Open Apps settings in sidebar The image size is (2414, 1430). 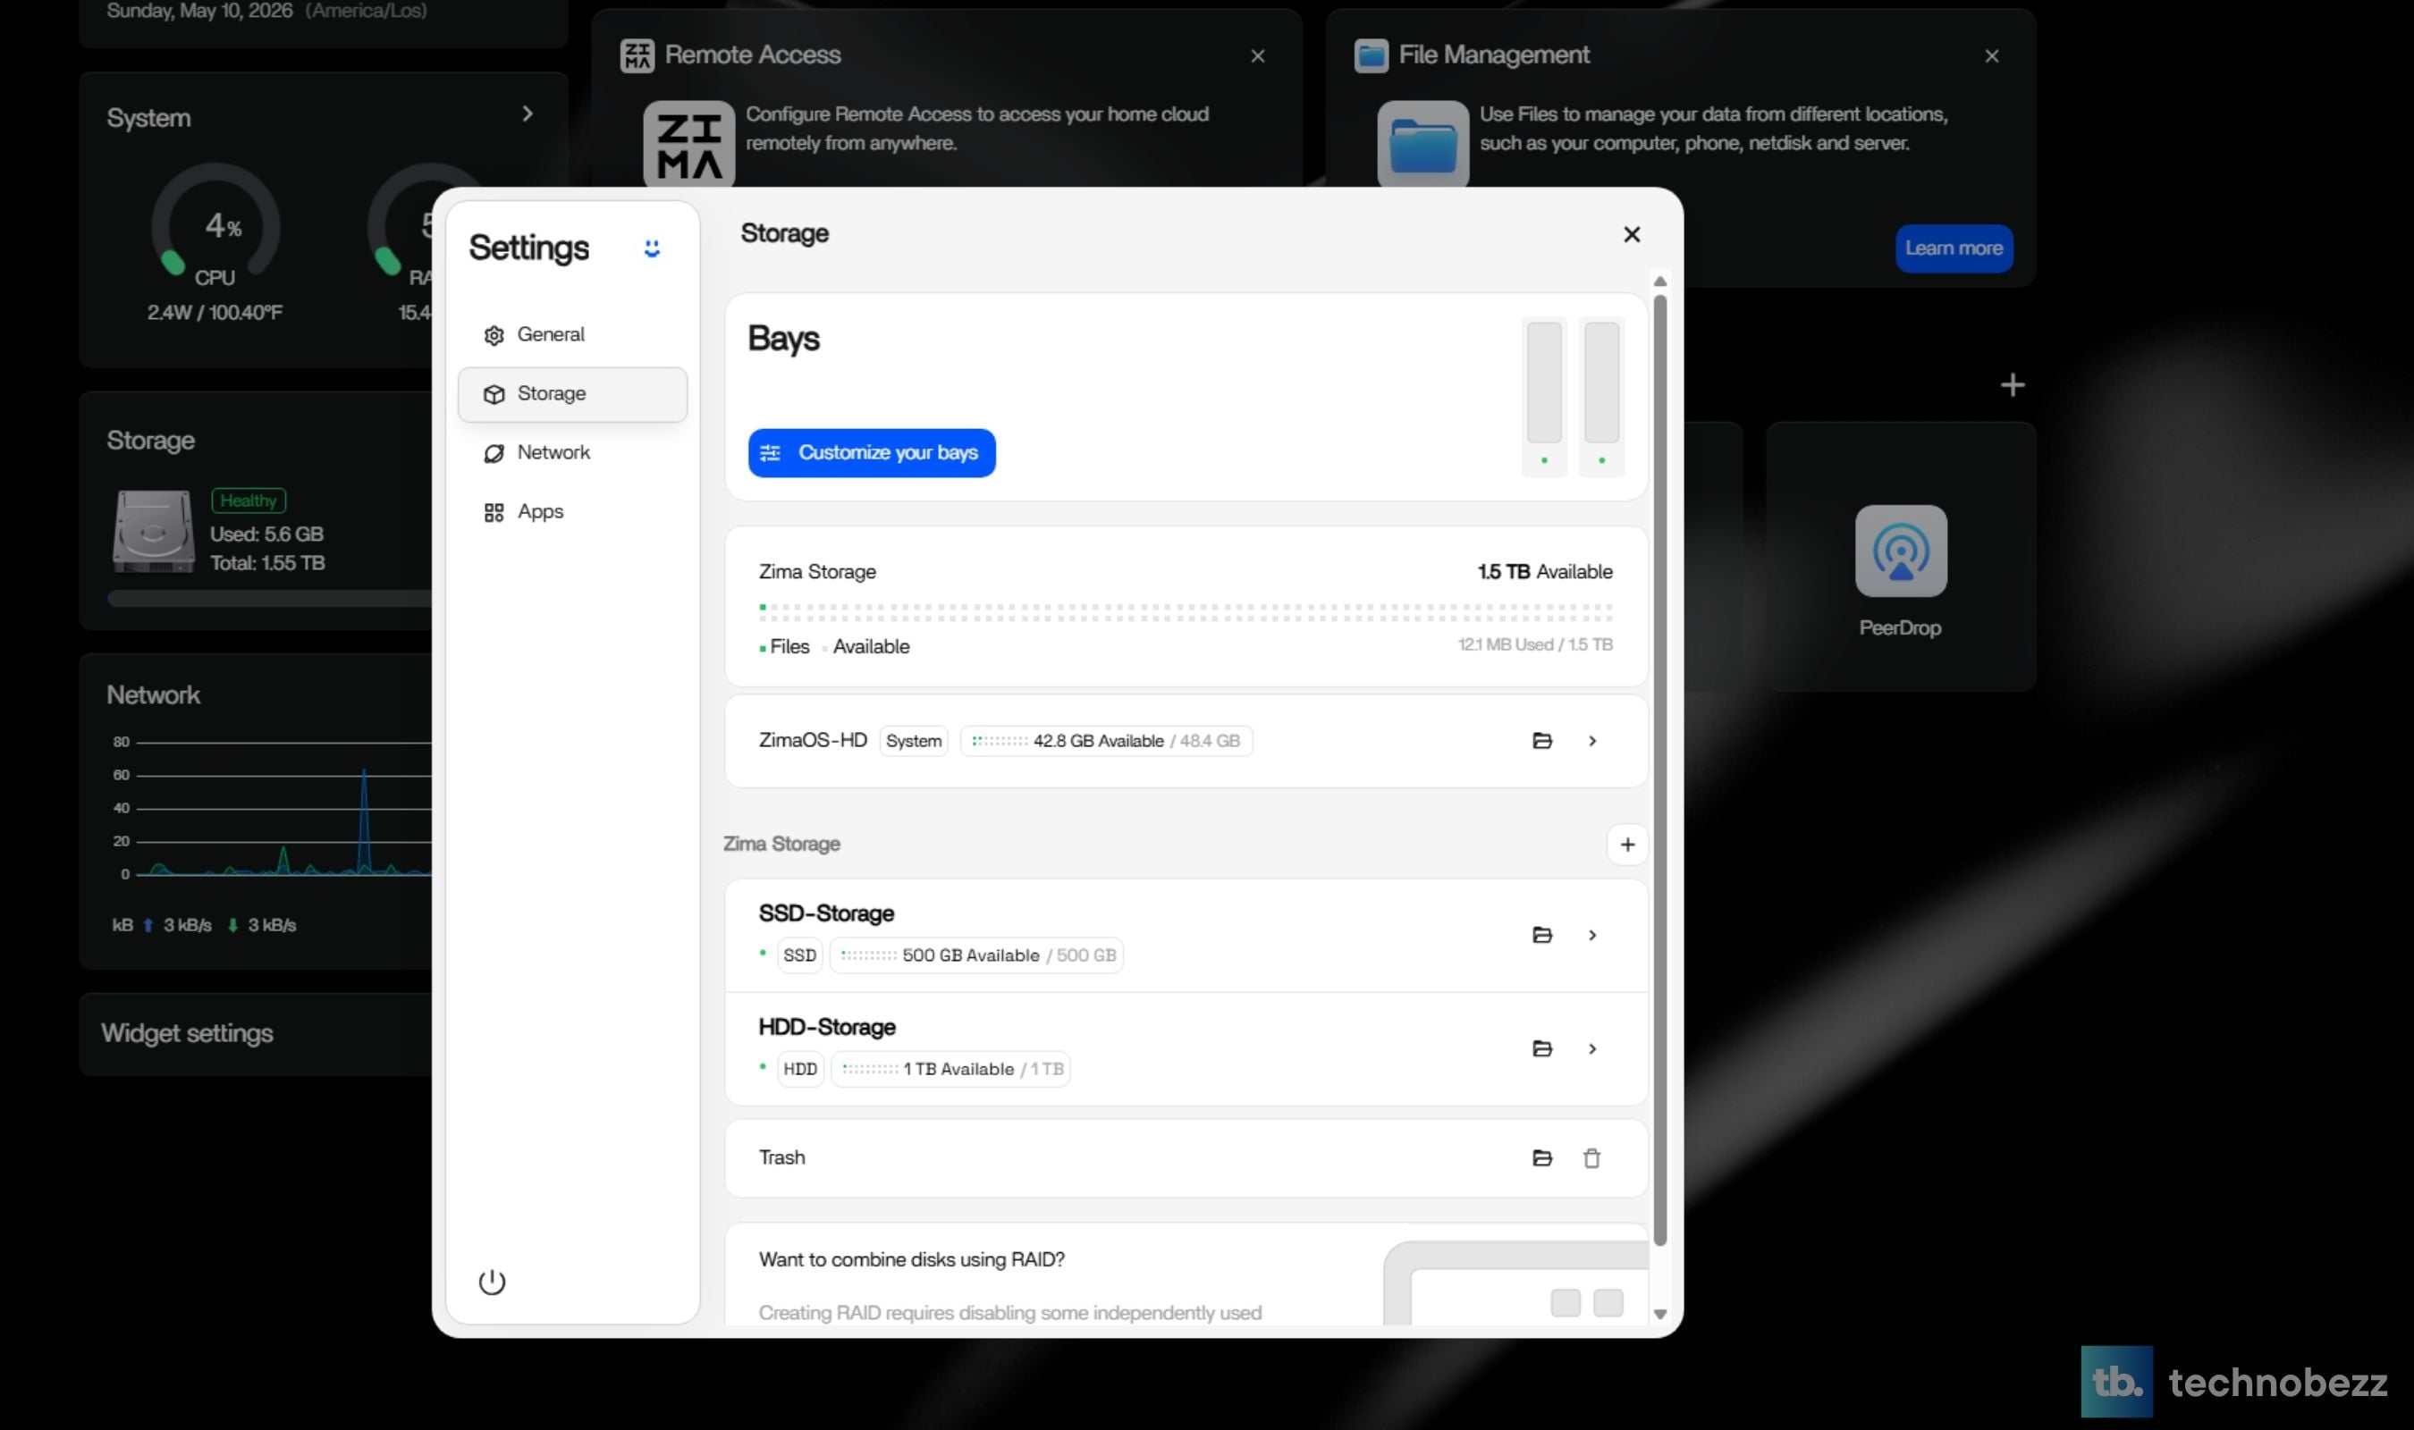point(572,512)
